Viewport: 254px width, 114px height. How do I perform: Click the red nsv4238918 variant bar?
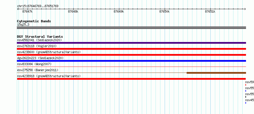point(131,79)
